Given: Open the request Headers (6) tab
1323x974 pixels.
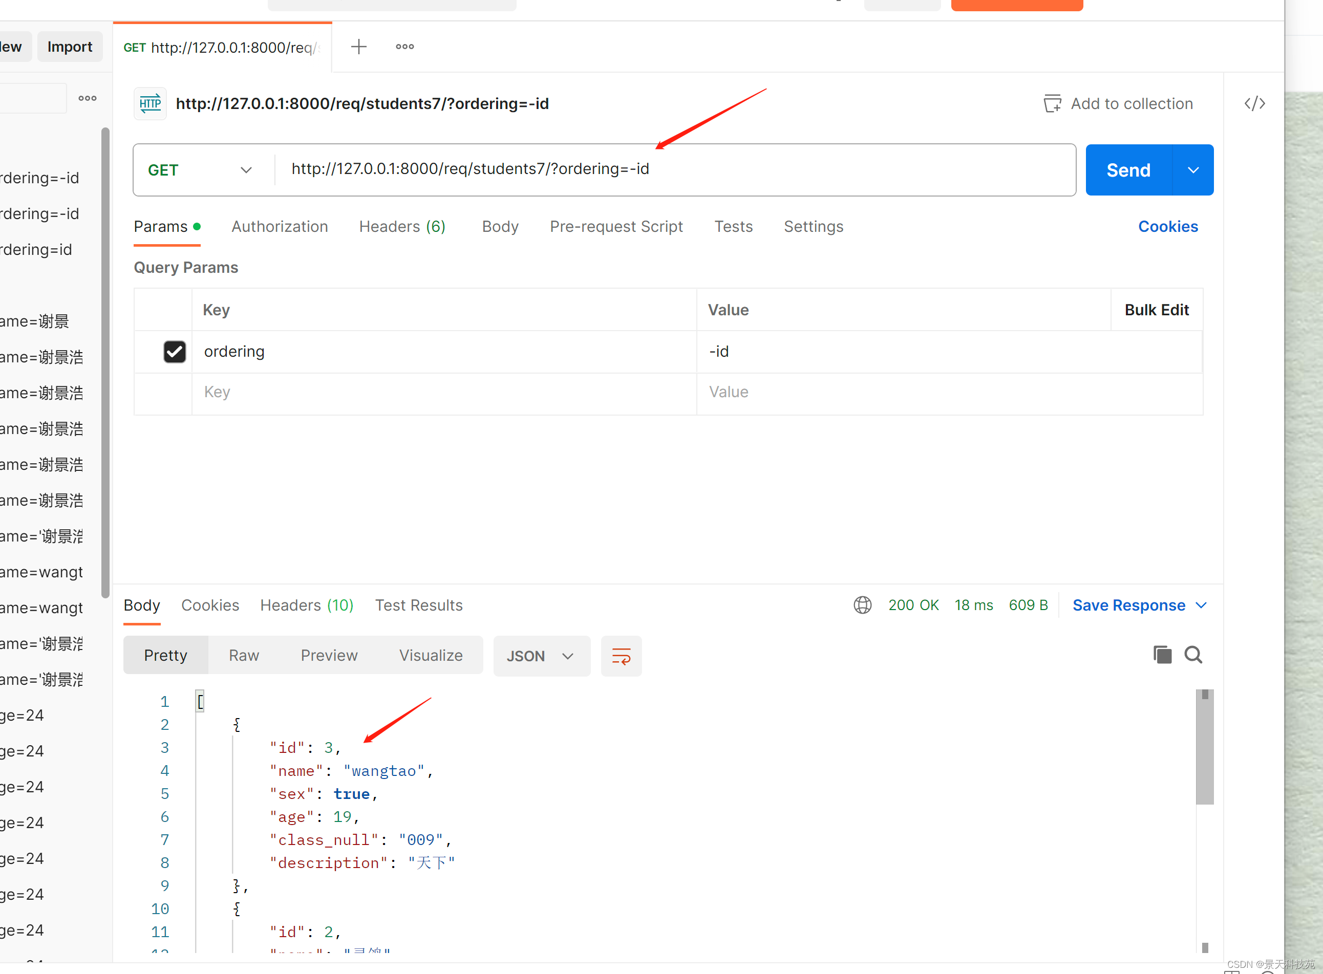Looking at the screenshot, I should [402, 226].
